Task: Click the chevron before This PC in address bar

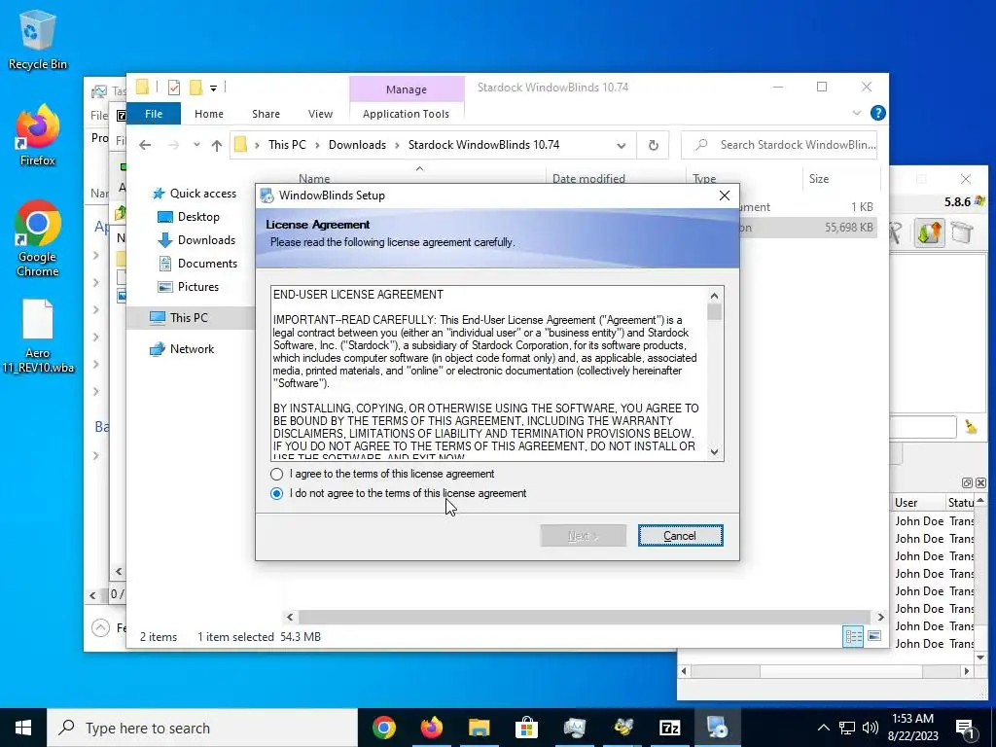Action: click(x=257, y=146)
